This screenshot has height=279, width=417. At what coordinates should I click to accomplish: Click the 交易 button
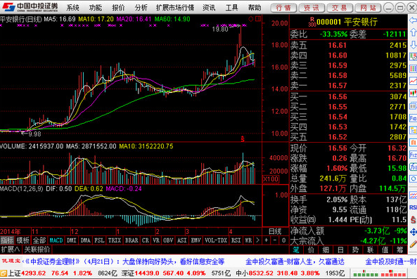[x=340, y=8]
